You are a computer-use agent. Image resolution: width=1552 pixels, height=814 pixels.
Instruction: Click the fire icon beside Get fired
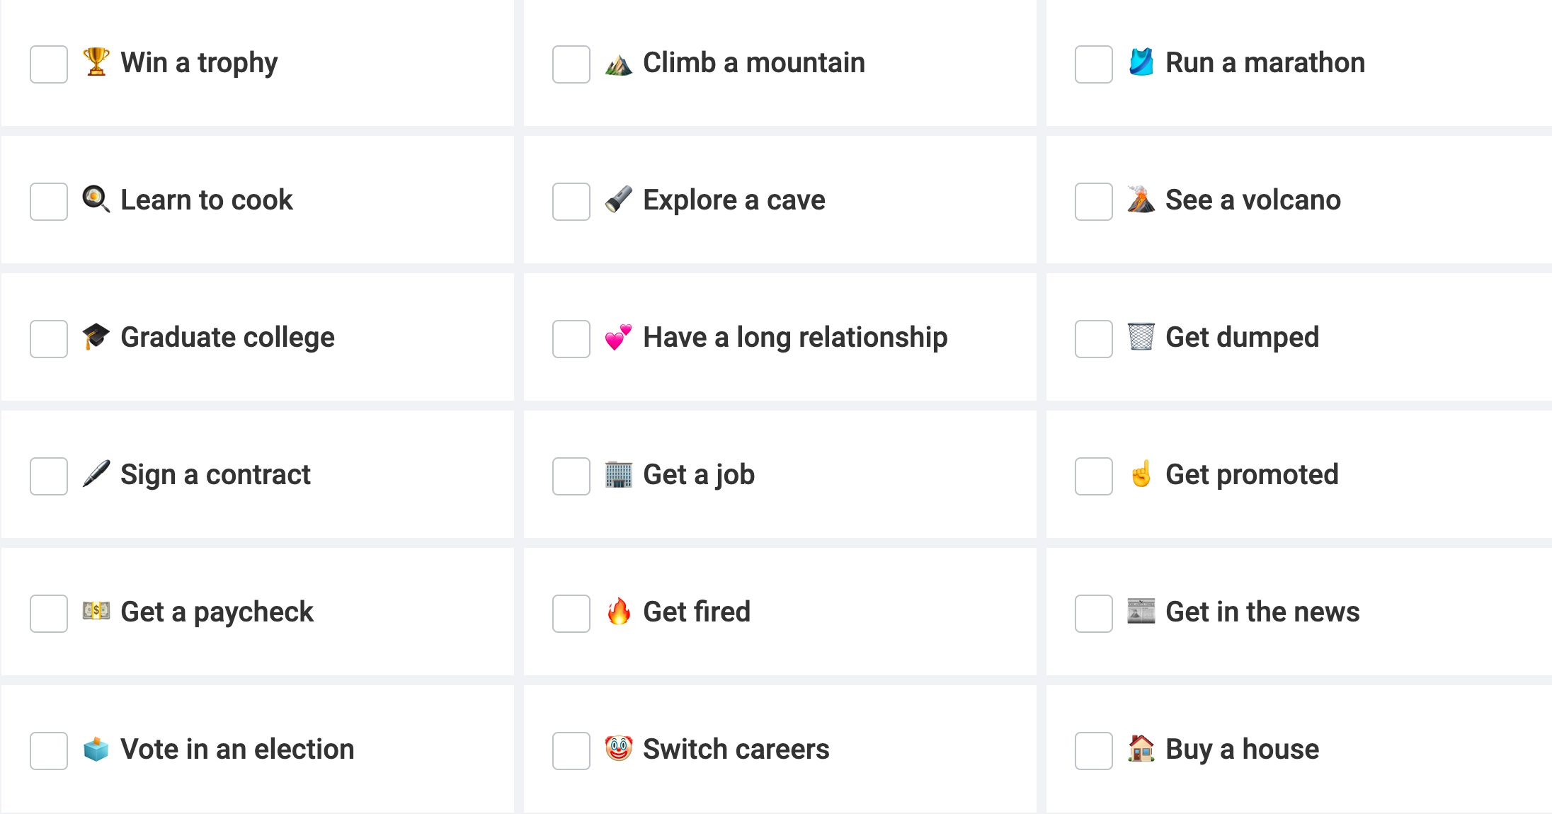[618, 612]
